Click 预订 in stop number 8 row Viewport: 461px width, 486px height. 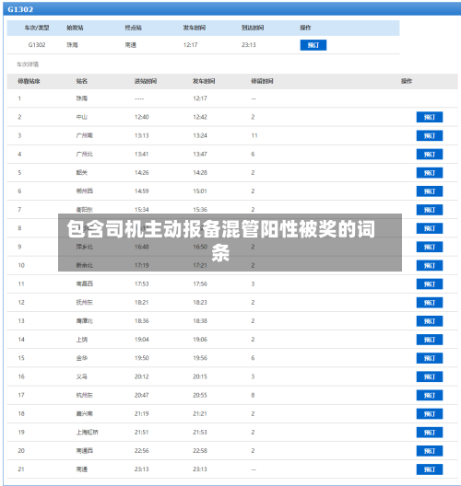[430, 228]
